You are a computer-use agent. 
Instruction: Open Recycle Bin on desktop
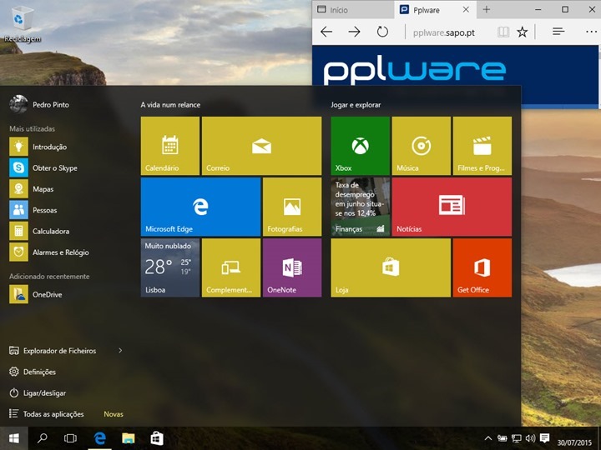tap(23, 23)
